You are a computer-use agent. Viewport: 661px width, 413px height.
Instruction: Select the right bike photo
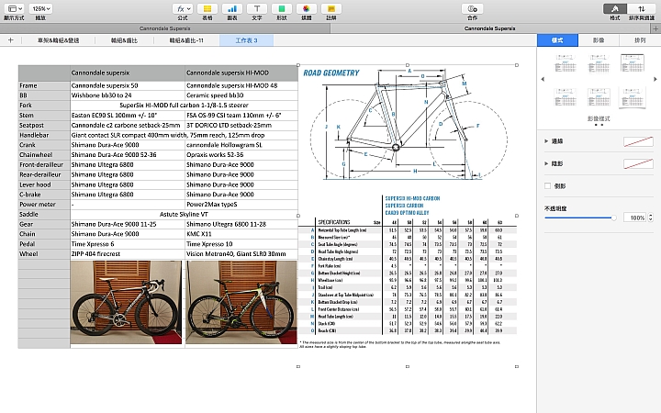tap(241, 302)
